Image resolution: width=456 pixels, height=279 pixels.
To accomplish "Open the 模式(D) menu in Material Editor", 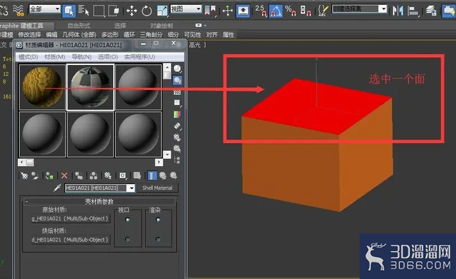I will (28, 57).
